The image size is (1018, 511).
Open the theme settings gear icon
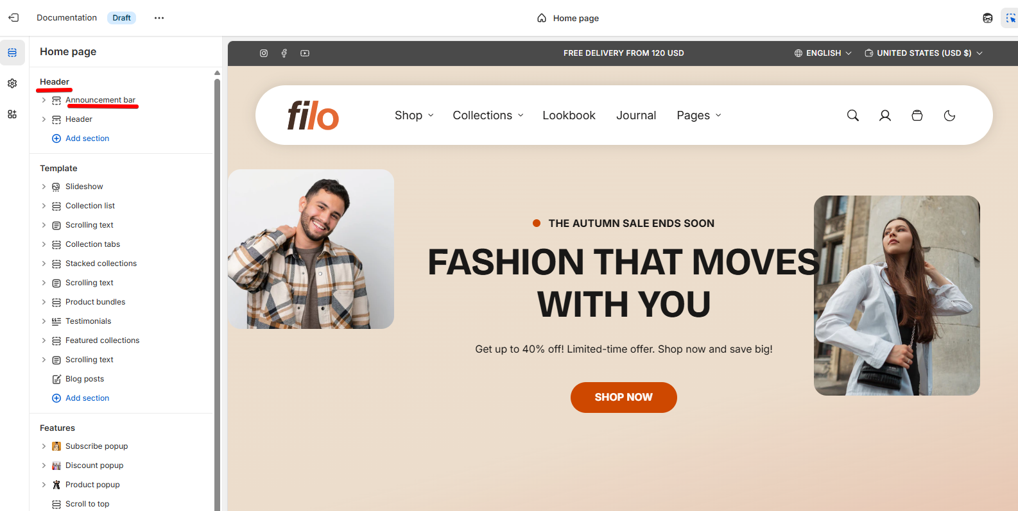point(12,83)
